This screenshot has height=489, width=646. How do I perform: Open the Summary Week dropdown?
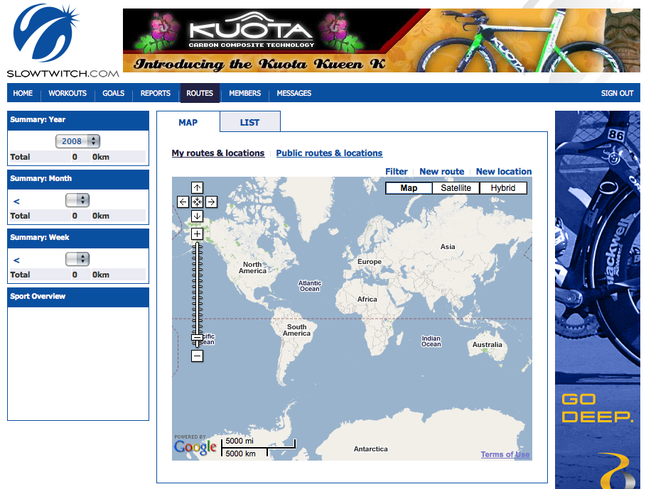pos(77,259)
